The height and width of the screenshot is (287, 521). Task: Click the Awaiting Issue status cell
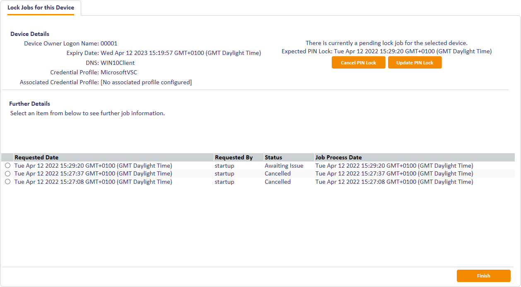coord(284,166)
